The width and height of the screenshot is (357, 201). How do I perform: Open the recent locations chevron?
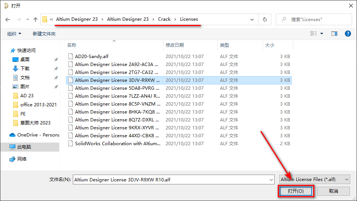(28, 20)
